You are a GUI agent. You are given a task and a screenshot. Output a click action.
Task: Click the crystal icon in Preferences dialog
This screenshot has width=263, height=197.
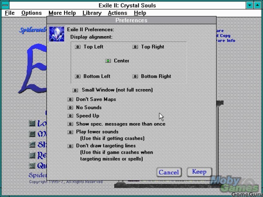pyautogui.click(x=57, y=34)
